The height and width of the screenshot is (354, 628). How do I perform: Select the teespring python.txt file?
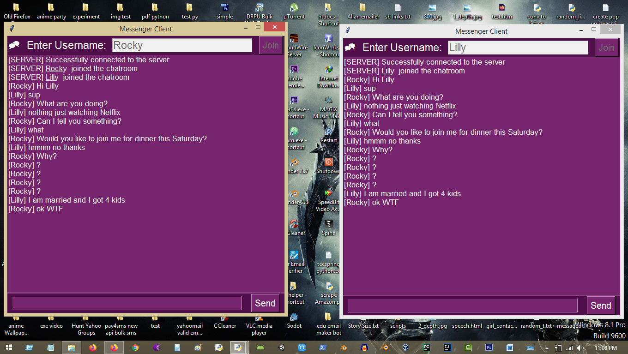coord(328,262)
